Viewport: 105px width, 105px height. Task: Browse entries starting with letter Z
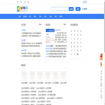pos(75,54)
